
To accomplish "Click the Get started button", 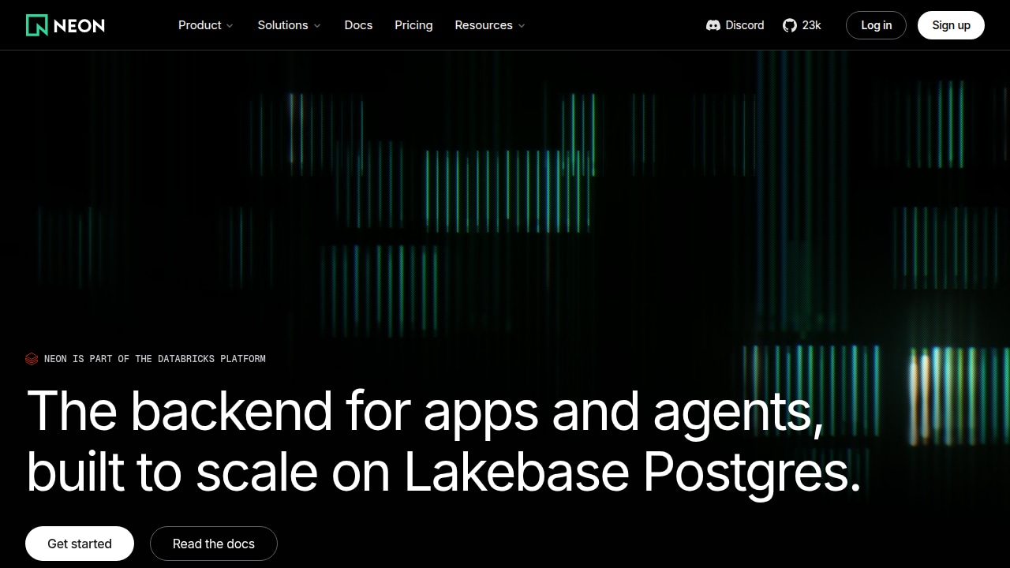I will (x=80, y=544).
